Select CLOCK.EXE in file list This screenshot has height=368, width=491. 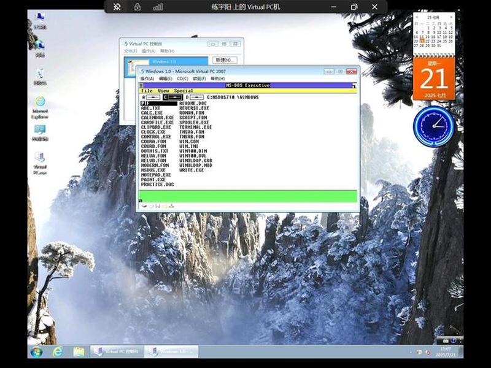click(153, 132)
